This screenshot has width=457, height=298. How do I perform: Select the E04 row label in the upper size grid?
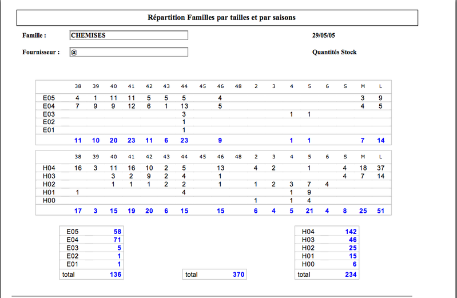[x=49, y=106]
